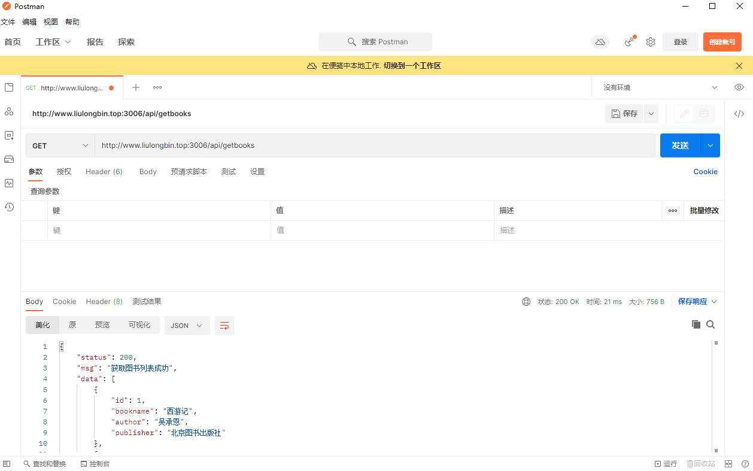Image resolution: width=753 pixels, height=471 pixels.
Task: Click the comments icon beside the pencil
Action: pyautogui.click(x=704, y=114)
